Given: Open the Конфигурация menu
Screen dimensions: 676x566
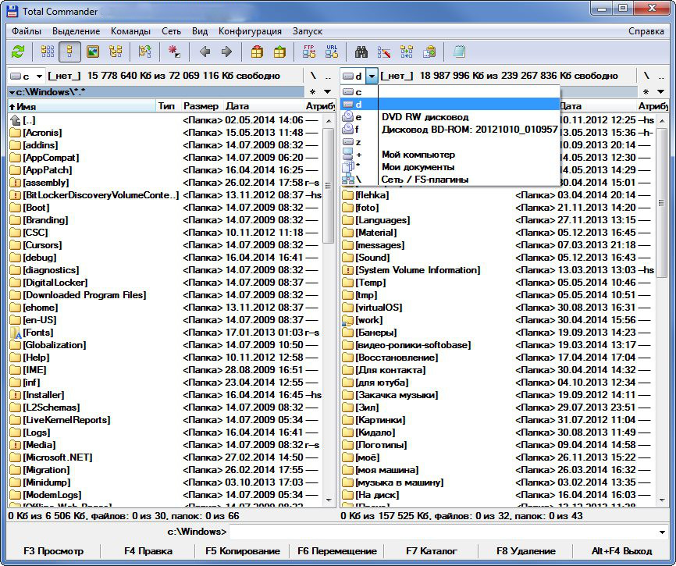Looking at the screenshot, I should (250, 31).
